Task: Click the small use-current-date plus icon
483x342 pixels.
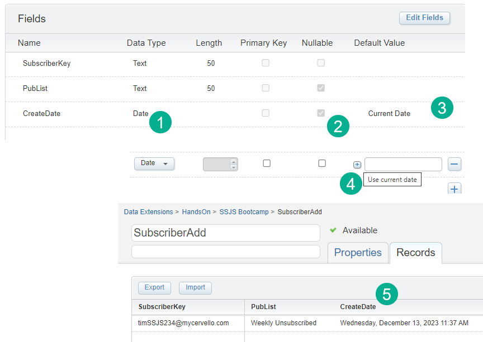Action: coord(357,165)
